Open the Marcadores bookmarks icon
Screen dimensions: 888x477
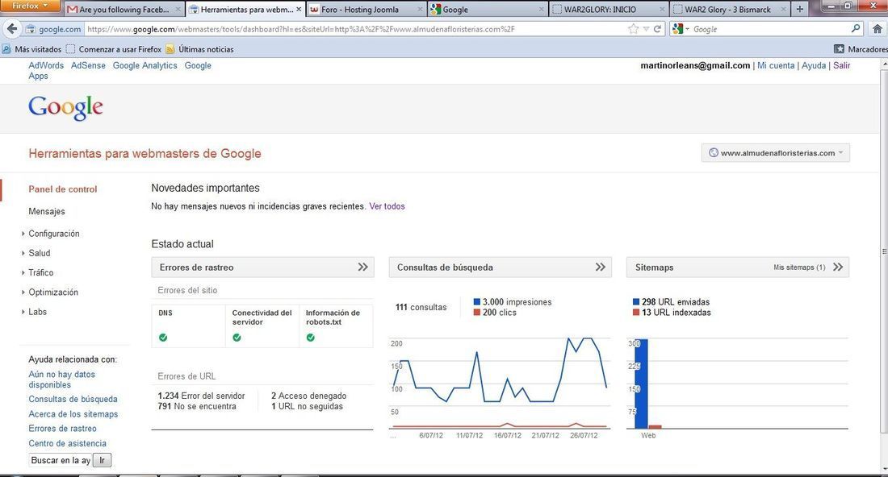coord(840,49)
